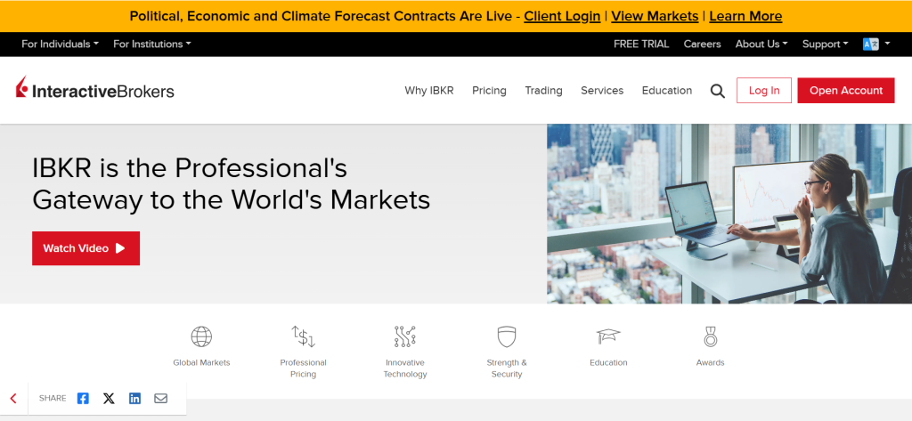Select the Strength & Security shield icon
The height and width of the screenshot is (421, 912).
pos(507,336)
